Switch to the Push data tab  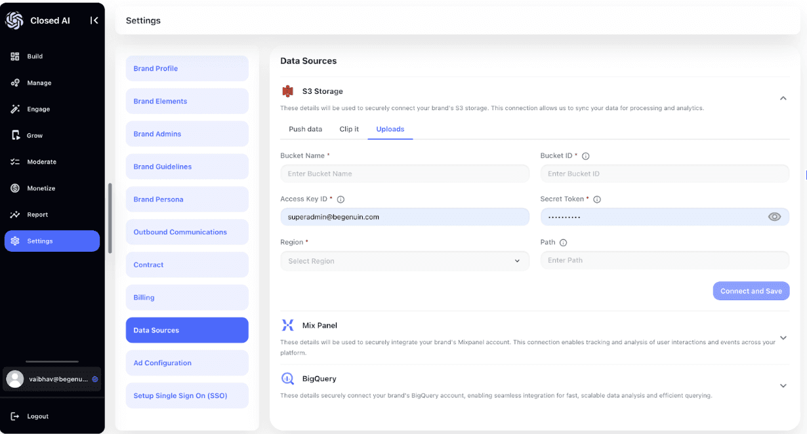(305, 129)
